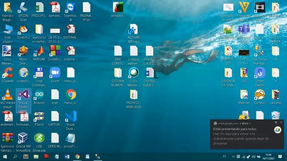Viewport: 287px width, 161px height.
Task: Click the ES language indicator
Action: tap(224, 156)
